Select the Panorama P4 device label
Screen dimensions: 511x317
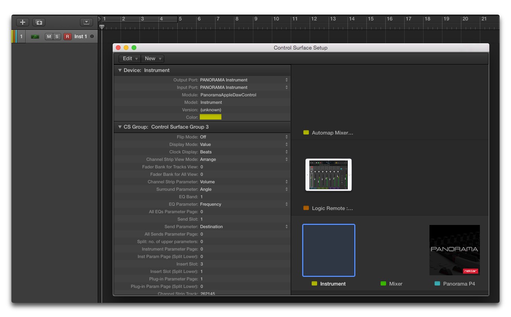(x=459, y=284)
